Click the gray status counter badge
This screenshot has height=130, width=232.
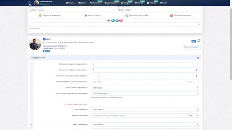(x=109, y=21)
